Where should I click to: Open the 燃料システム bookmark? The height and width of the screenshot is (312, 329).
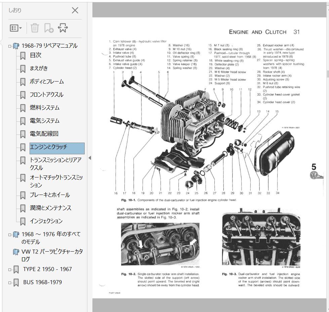pos(44,108)
